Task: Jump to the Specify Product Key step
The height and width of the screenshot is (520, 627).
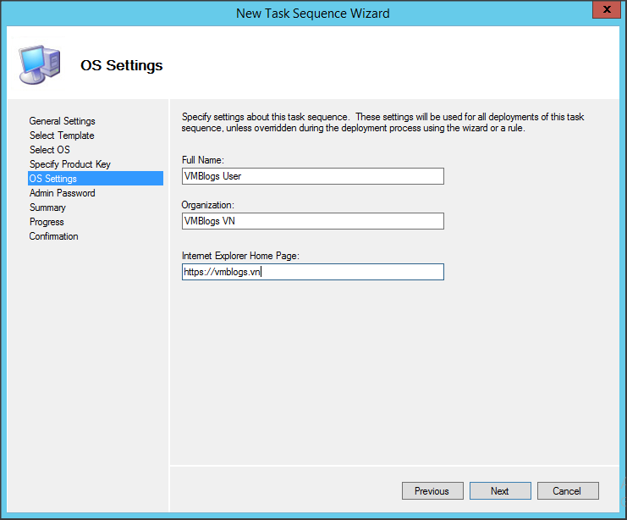Action: pyautogui.click(x=69, y=164)
